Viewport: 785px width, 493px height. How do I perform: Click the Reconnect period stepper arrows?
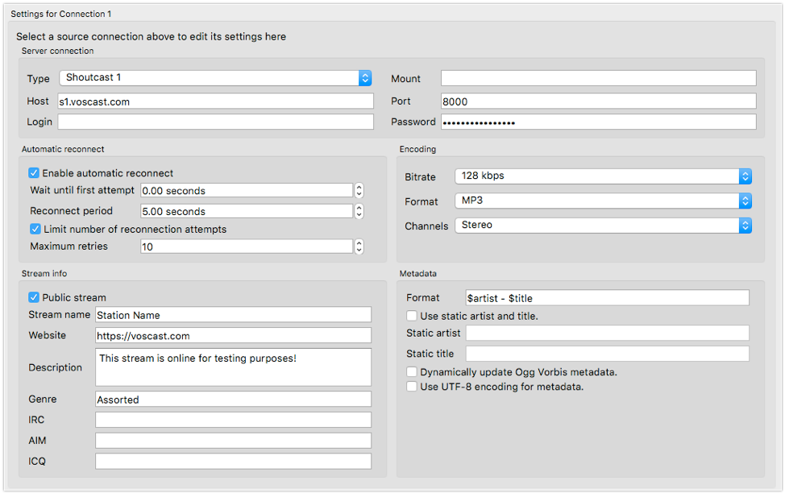(x=359, y=211)
